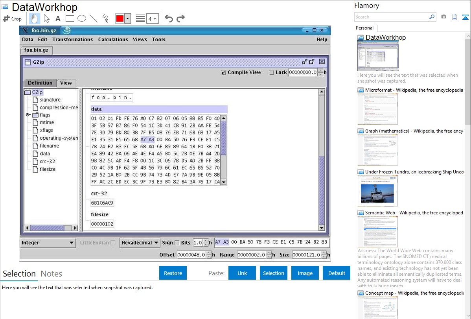Click the GZip panel close icon

pos(322,62)
